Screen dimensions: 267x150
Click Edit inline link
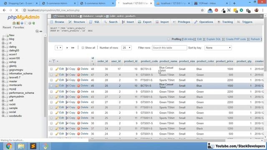[x=188, y=39]
